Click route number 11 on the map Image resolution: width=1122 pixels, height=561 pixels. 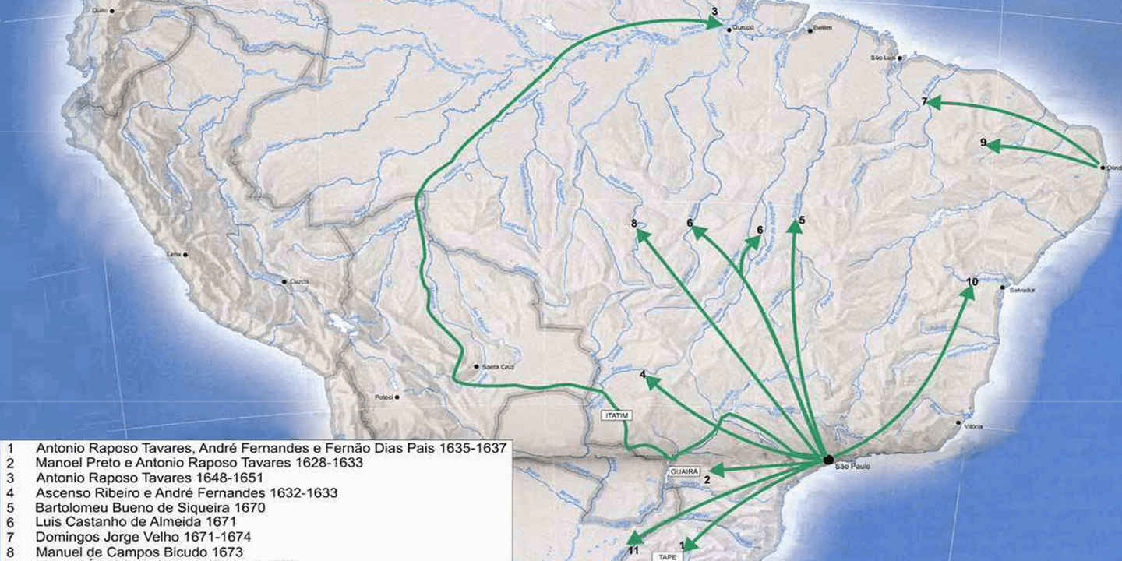[x=632, y=551]
